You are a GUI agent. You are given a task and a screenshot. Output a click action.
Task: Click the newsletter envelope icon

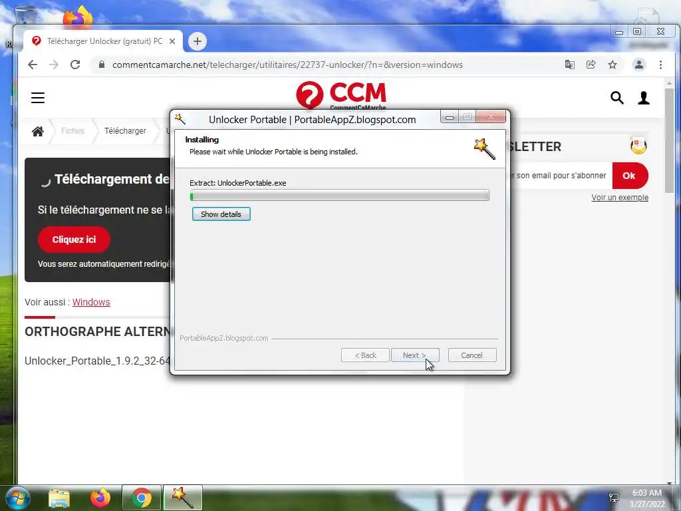pos(638,146)
